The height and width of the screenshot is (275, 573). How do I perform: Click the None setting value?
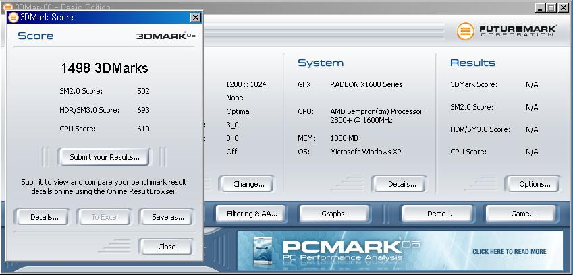(x=235, y=98)
